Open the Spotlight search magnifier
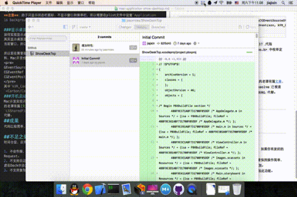 (283, 3)
